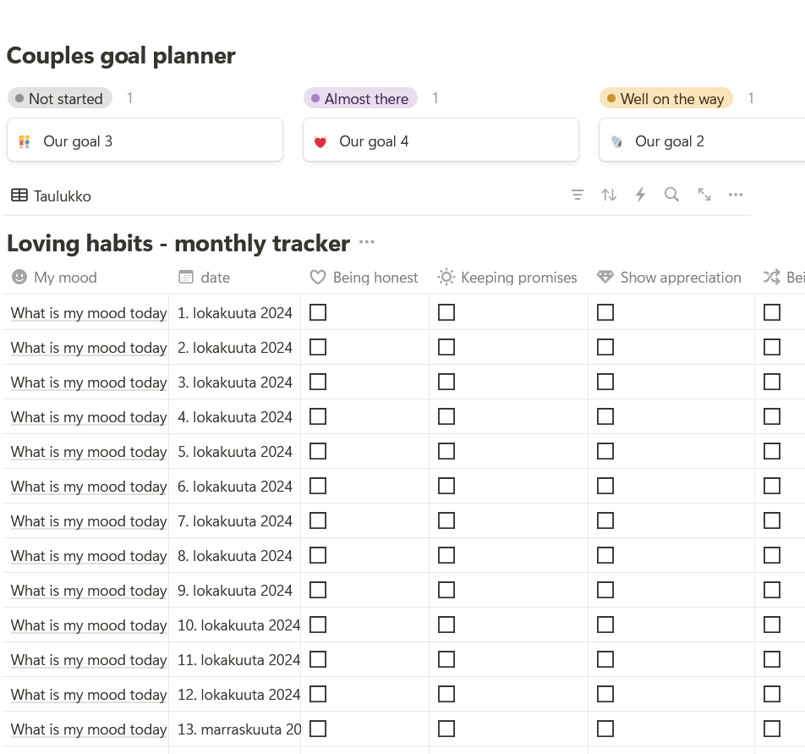Open the table toolbar more options
This screenshot has width=805, height=754.
coord(736,195)
